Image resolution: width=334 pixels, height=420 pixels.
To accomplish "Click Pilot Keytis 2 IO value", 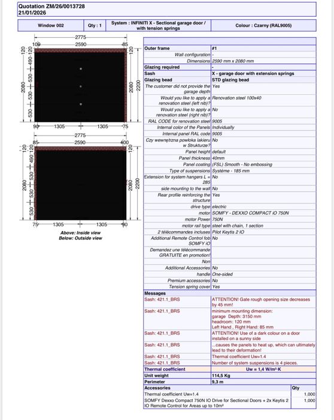I will click(228, 232).
